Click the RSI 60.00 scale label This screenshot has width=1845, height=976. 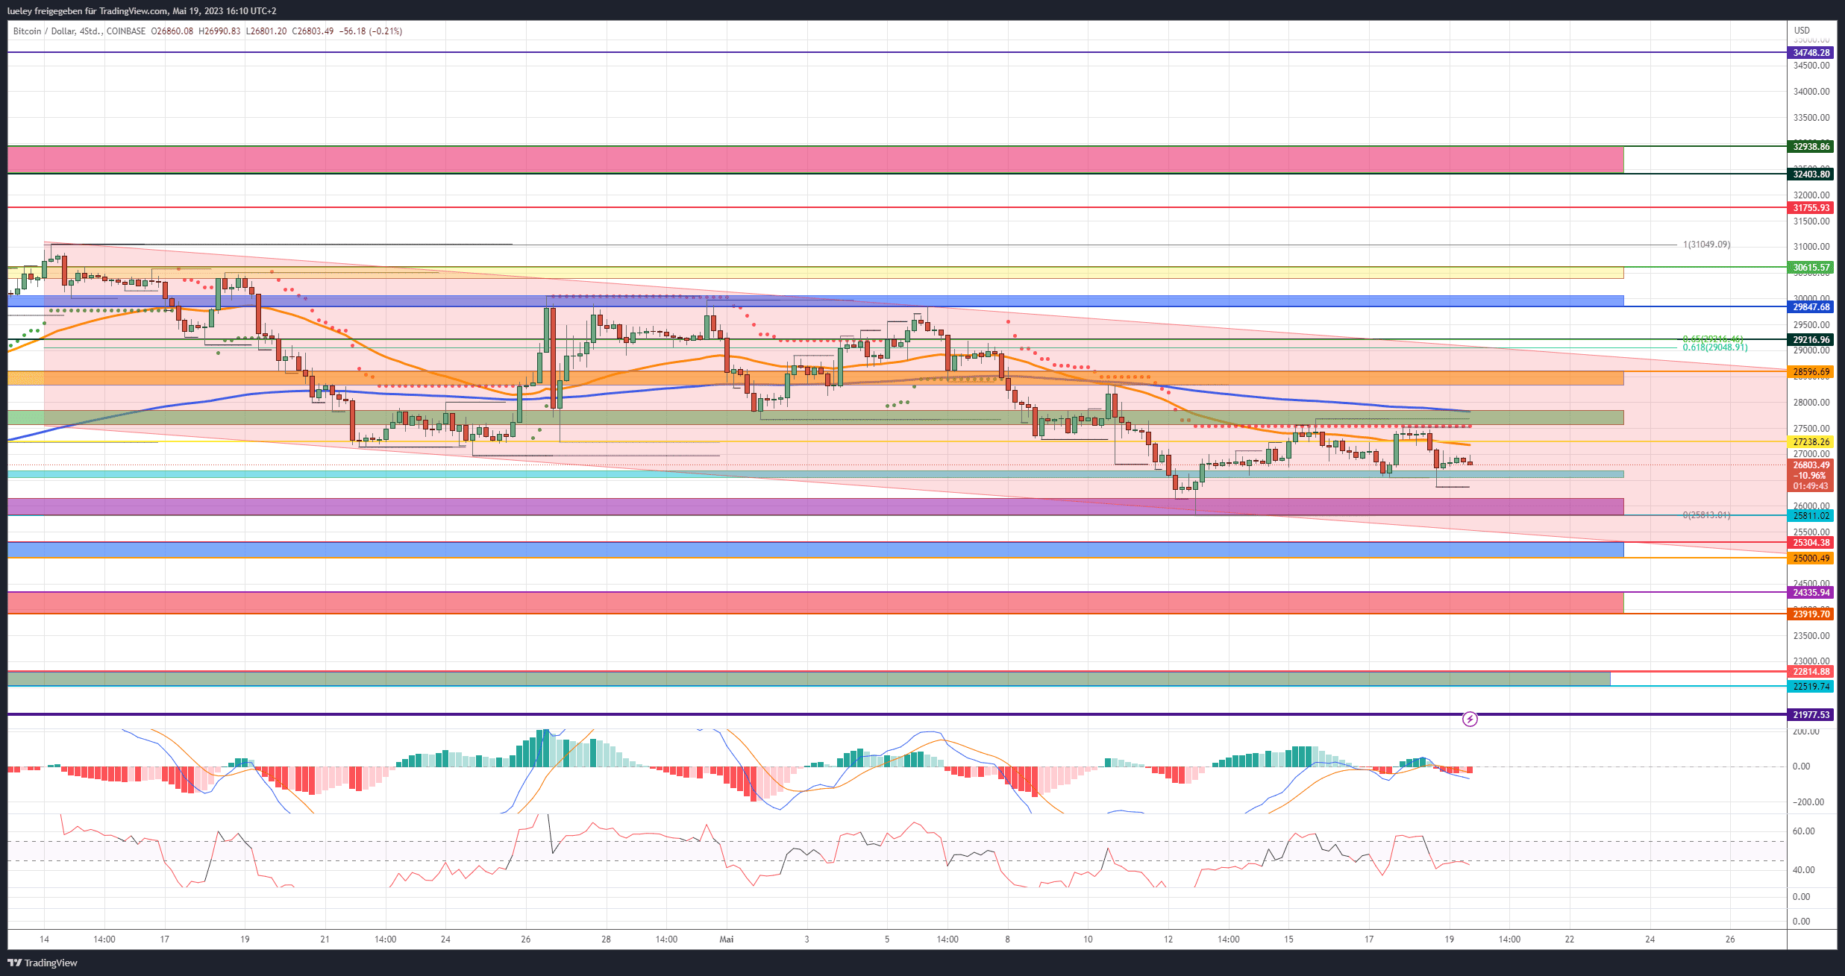1804,831
